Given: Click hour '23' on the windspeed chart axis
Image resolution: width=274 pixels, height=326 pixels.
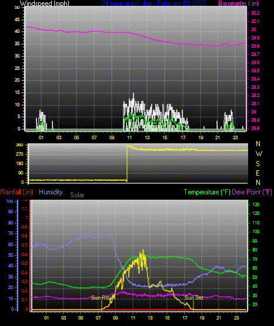Looking at the screenshot, I should pyautogui.click(x=235, y=137).
